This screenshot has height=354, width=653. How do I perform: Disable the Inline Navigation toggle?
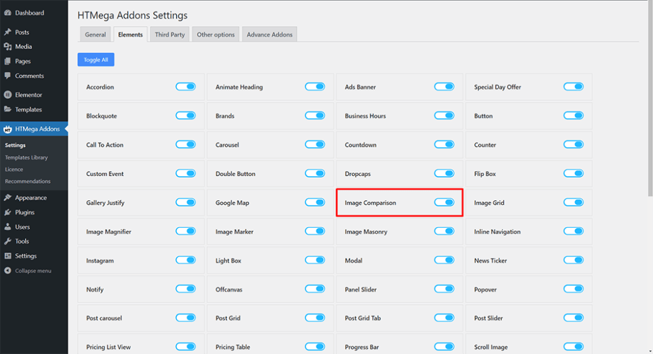pos(573,231)
